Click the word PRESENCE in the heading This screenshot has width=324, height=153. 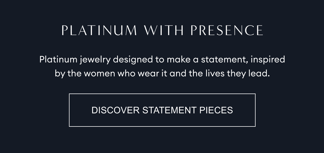(227, 31)
